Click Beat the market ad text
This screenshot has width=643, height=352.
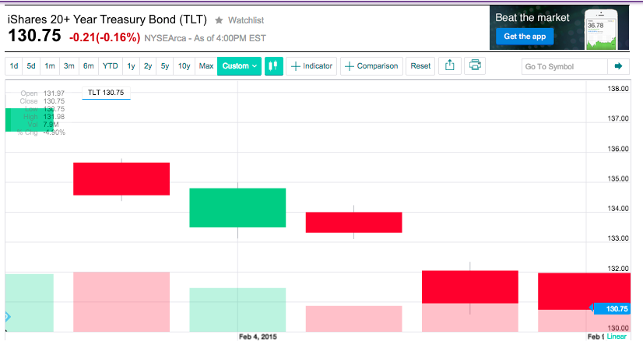point(532,18)
